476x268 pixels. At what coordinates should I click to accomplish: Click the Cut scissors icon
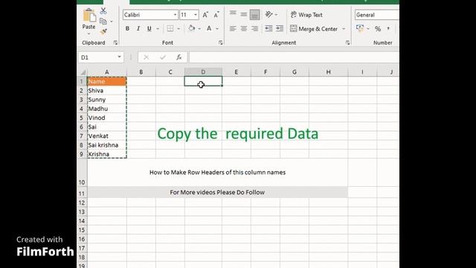[x=103, y=11]
